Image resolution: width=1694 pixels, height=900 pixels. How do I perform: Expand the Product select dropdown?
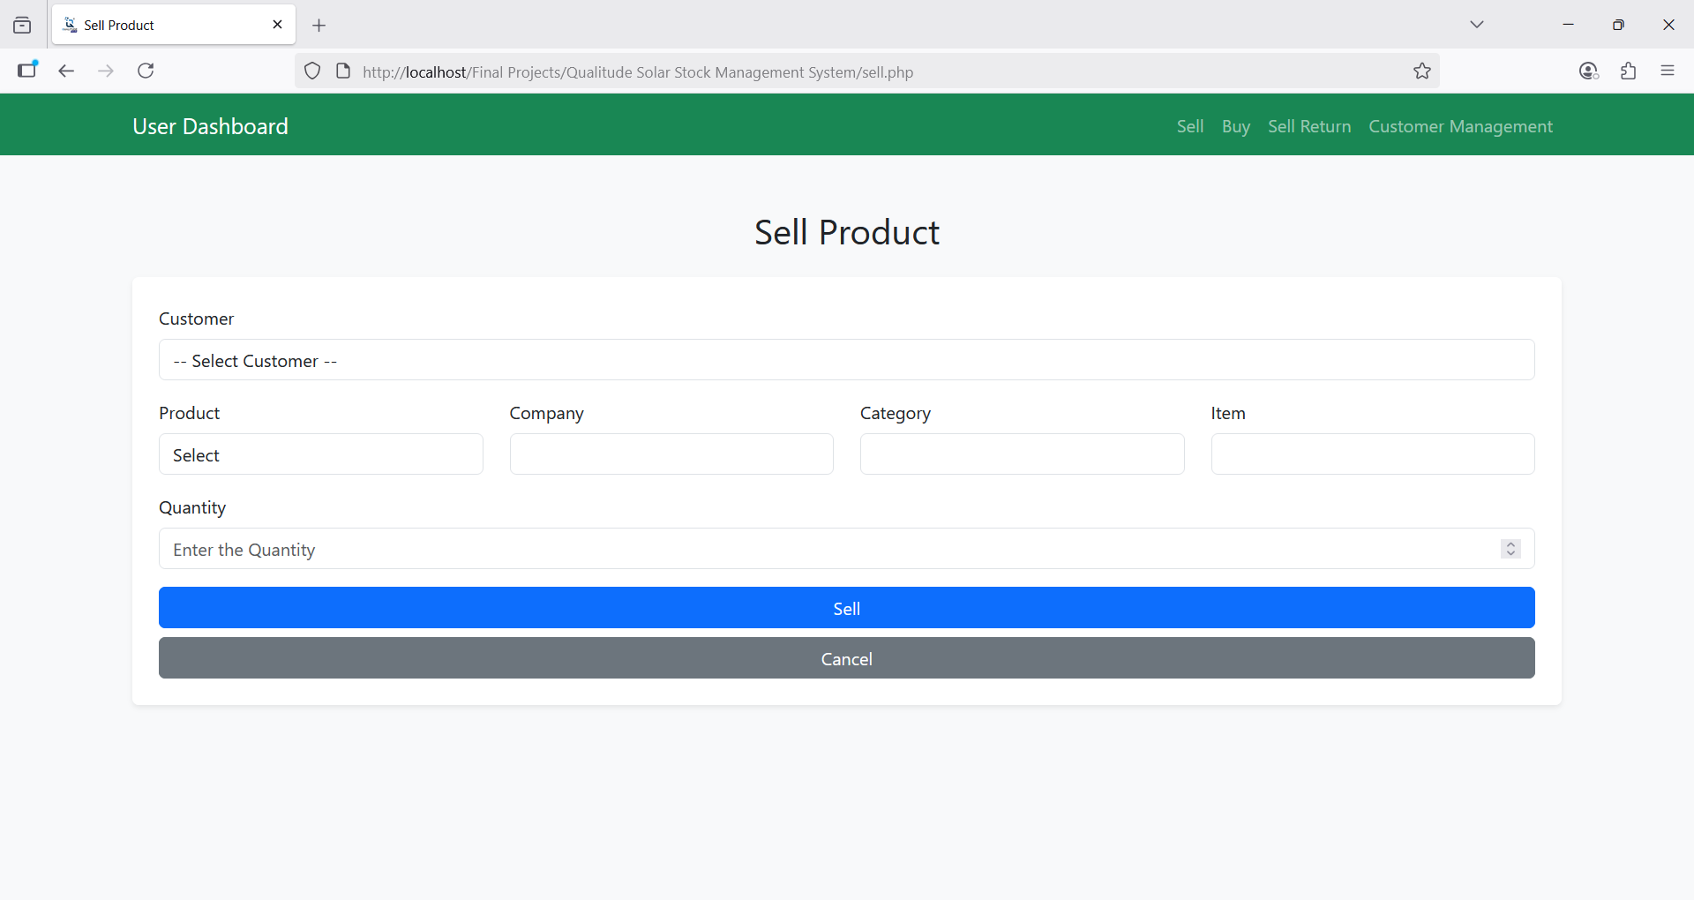[320, 454]
